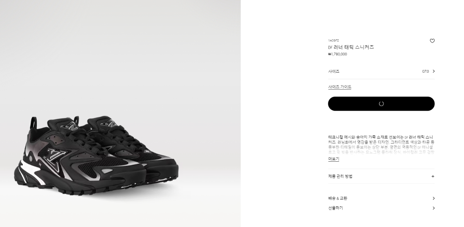Click the plus icon for 제품 관리 방법

[x=433, y=176]
